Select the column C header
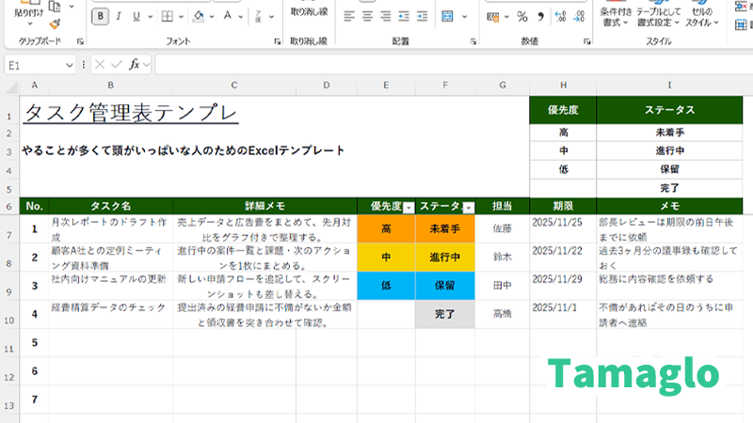Viewport: 753px width, 423px height. tap(233, 86)
